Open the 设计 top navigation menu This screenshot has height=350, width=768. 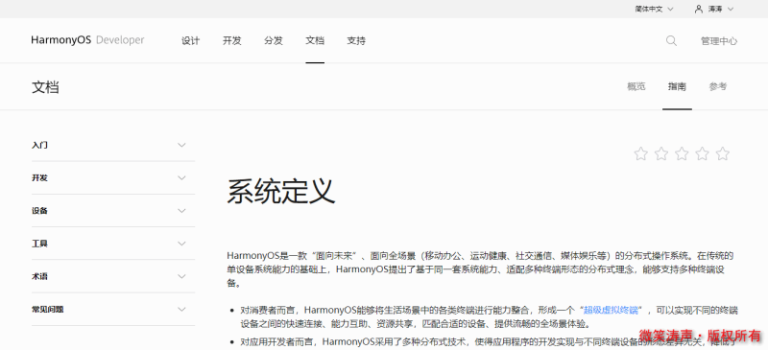190,40
